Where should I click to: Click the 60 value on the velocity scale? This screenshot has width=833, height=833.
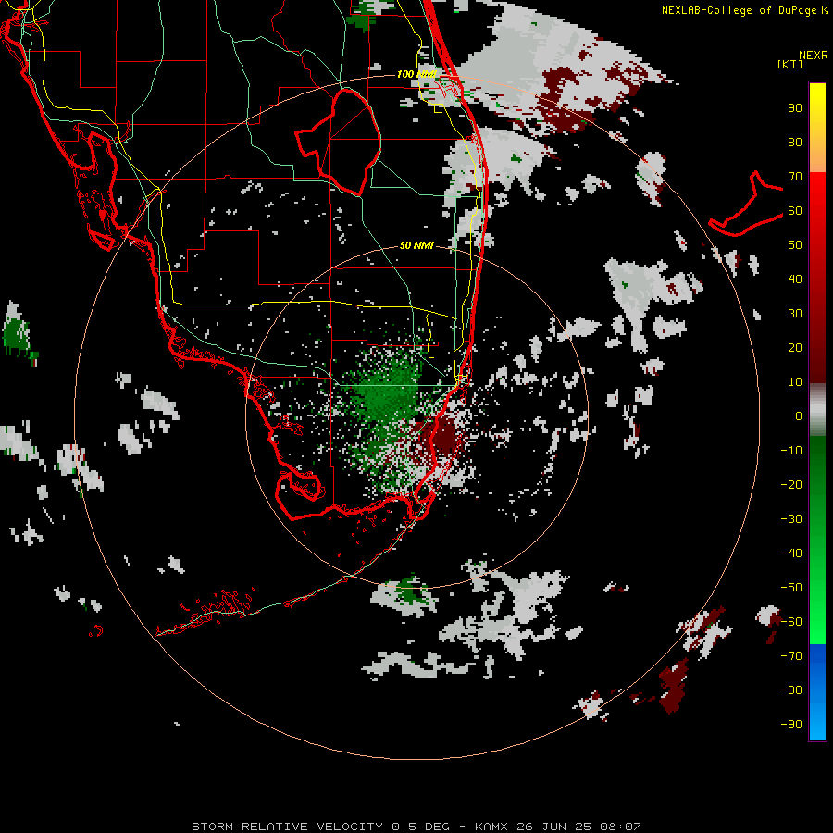pyautogui.click(x=795, y=211)
